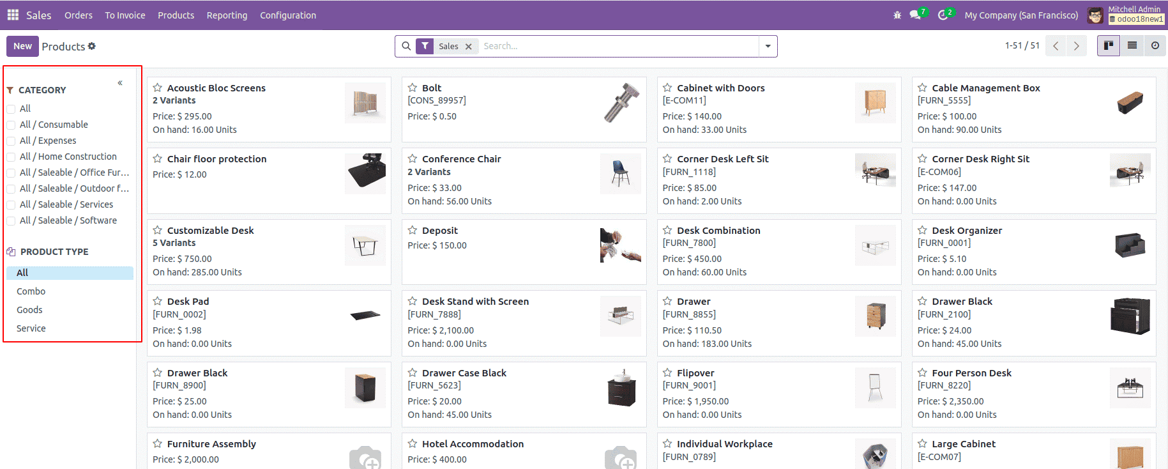Open the Drawer Case Black card
The width and height of the screenshot is (1168, 469).
coord(524,394)
